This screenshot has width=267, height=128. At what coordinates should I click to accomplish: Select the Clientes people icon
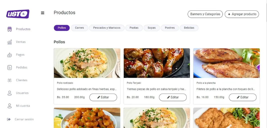click(x=9, y=80)
